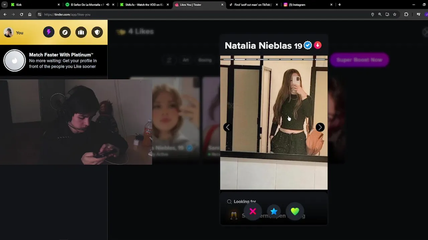Click Natalia Nieblas's mirror selfie photo

pos(274,123)
